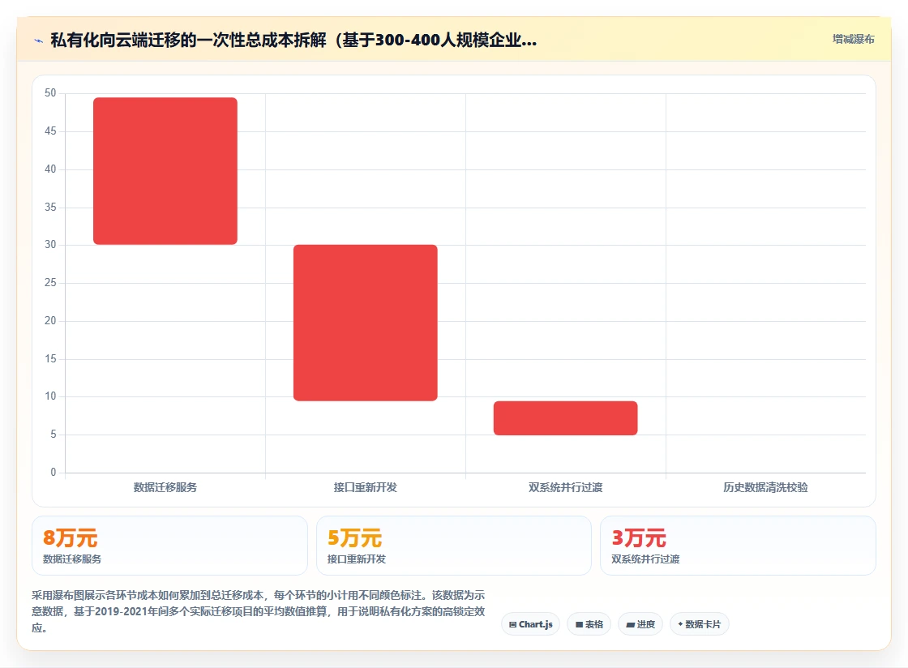Viewport: 908px width, 668px height.
Task: Click the red 数据迁移服务 waterfall bar
Action: 165,171
